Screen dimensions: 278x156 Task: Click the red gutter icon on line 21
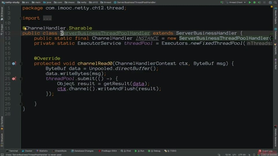[x=14, y=79]
